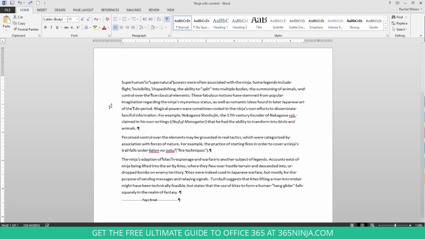Click the Copy button
Image resolution: width=425 pixels, height=239 pixels.
(19, 23)
